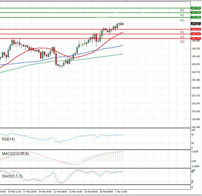Click the MACD(12,26,9) indicator label
202x196 pixels.
click(x=15, y=154)
